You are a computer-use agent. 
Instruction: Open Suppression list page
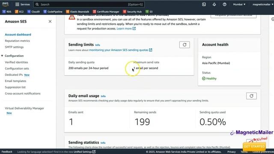(15, 87)
